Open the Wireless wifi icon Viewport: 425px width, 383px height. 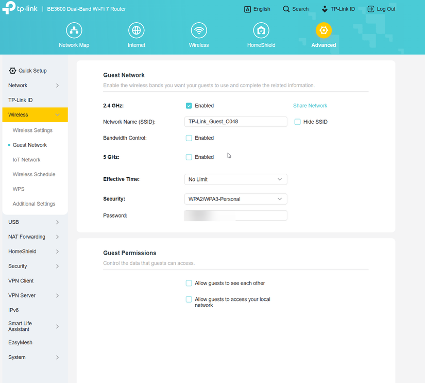point(199,30)
